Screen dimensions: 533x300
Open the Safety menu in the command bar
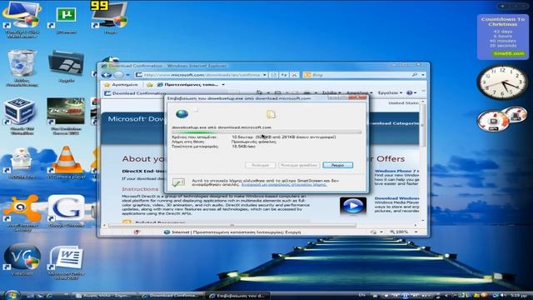click(359, 92)
